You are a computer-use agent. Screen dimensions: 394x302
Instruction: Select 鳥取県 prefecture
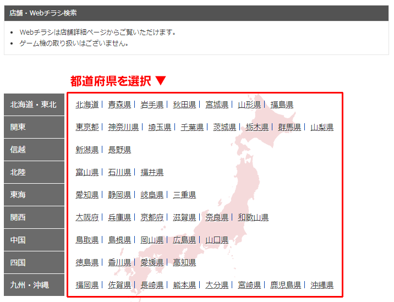(87, 240)
